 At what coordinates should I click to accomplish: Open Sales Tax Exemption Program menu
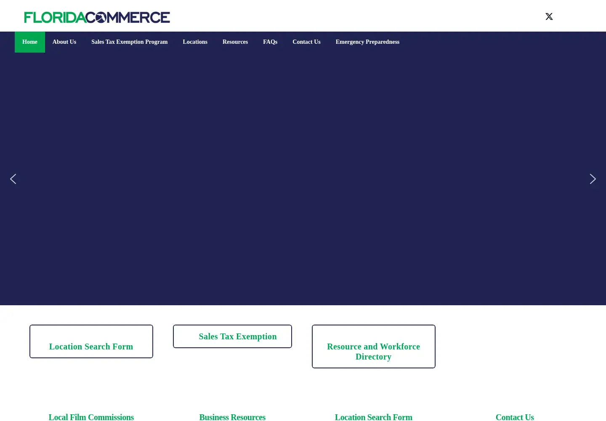130,42
